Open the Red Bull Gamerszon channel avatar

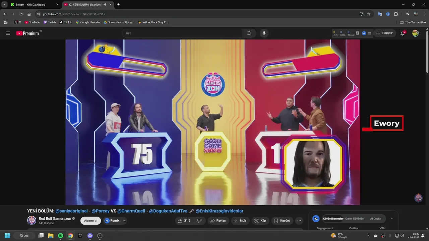click(x=32, y=220)
